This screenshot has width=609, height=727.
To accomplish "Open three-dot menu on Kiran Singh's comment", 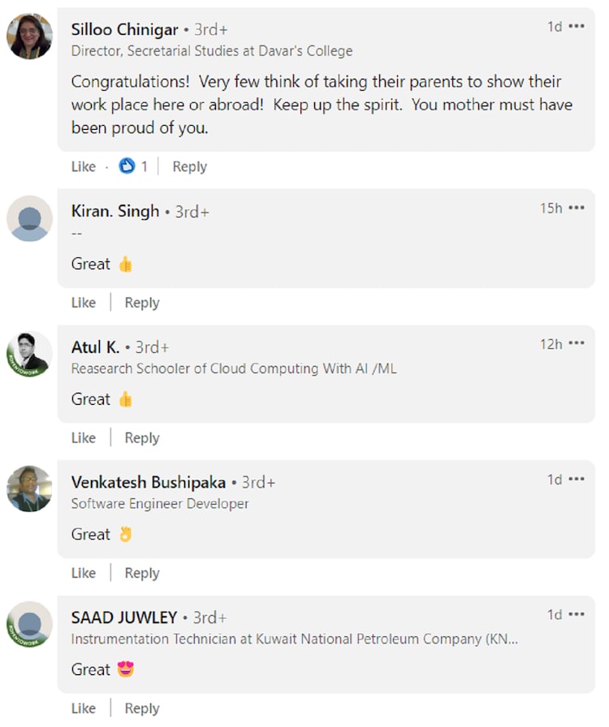I will pyautogui.click(x=577, y=209).
